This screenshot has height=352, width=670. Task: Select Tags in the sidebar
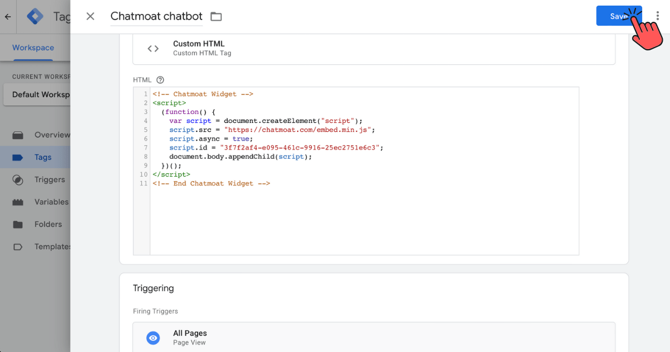point(42,157)
